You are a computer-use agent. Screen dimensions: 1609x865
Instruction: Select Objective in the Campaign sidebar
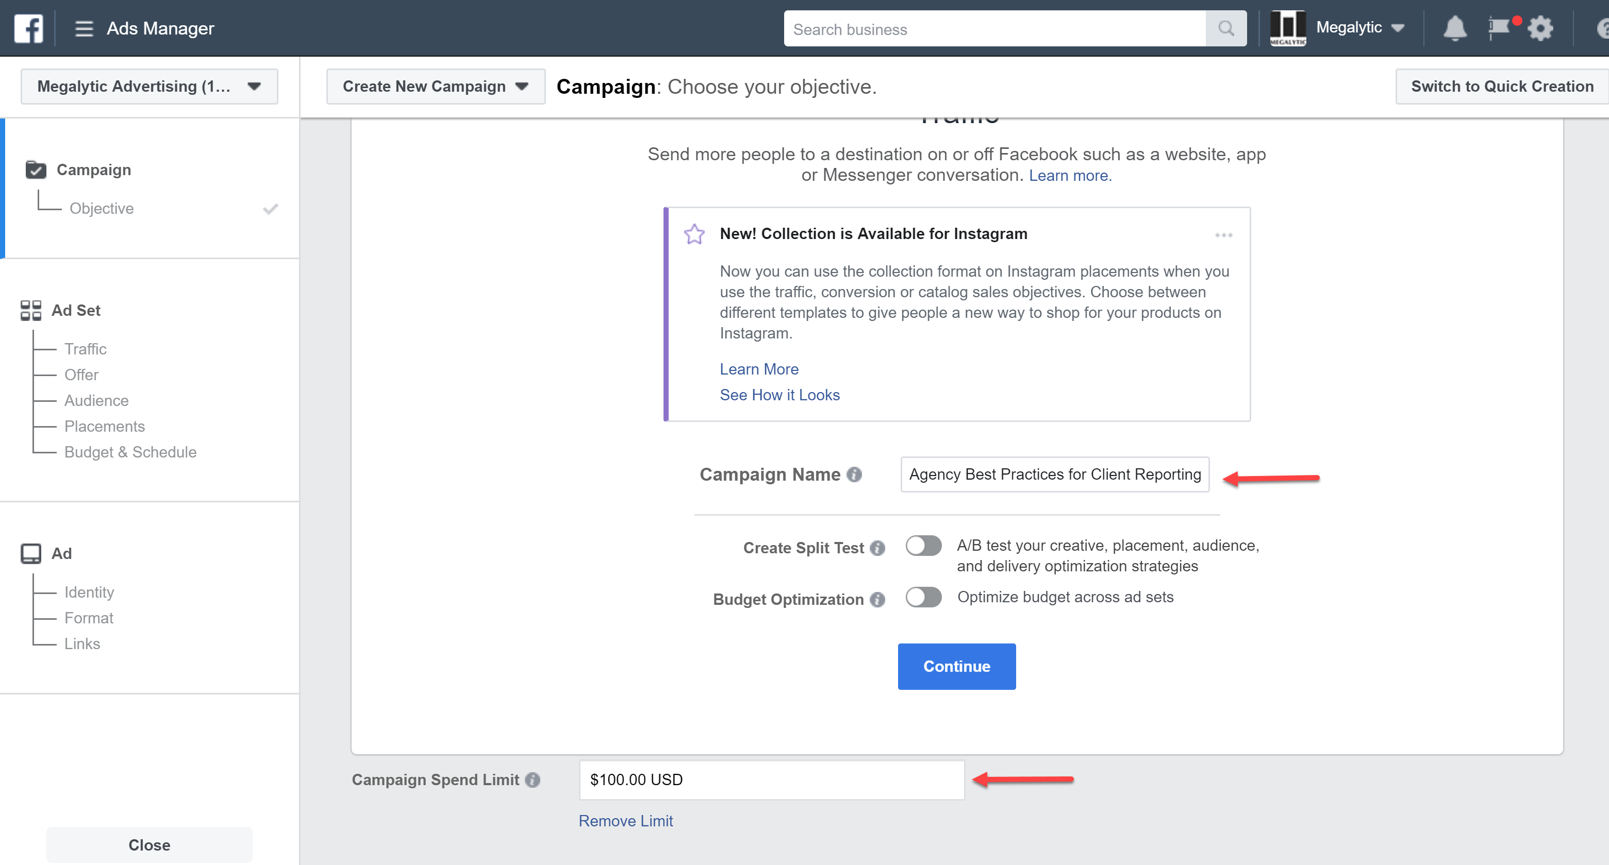(101, 209)
